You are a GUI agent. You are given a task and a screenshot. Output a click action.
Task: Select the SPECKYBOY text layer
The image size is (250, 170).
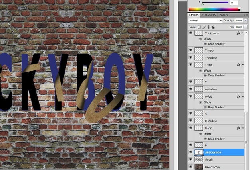coord(219,152)
